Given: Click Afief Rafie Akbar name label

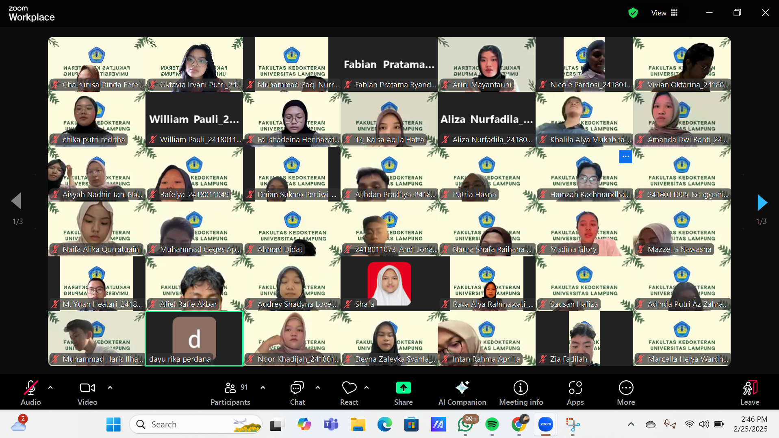Looking at the screenshot, I should [x=189, y=304].
